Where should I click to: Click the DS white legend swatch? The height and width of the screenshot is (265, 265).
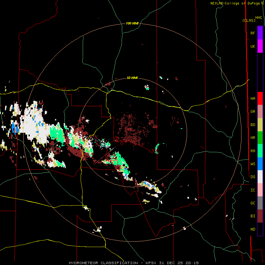pos(260,177)
